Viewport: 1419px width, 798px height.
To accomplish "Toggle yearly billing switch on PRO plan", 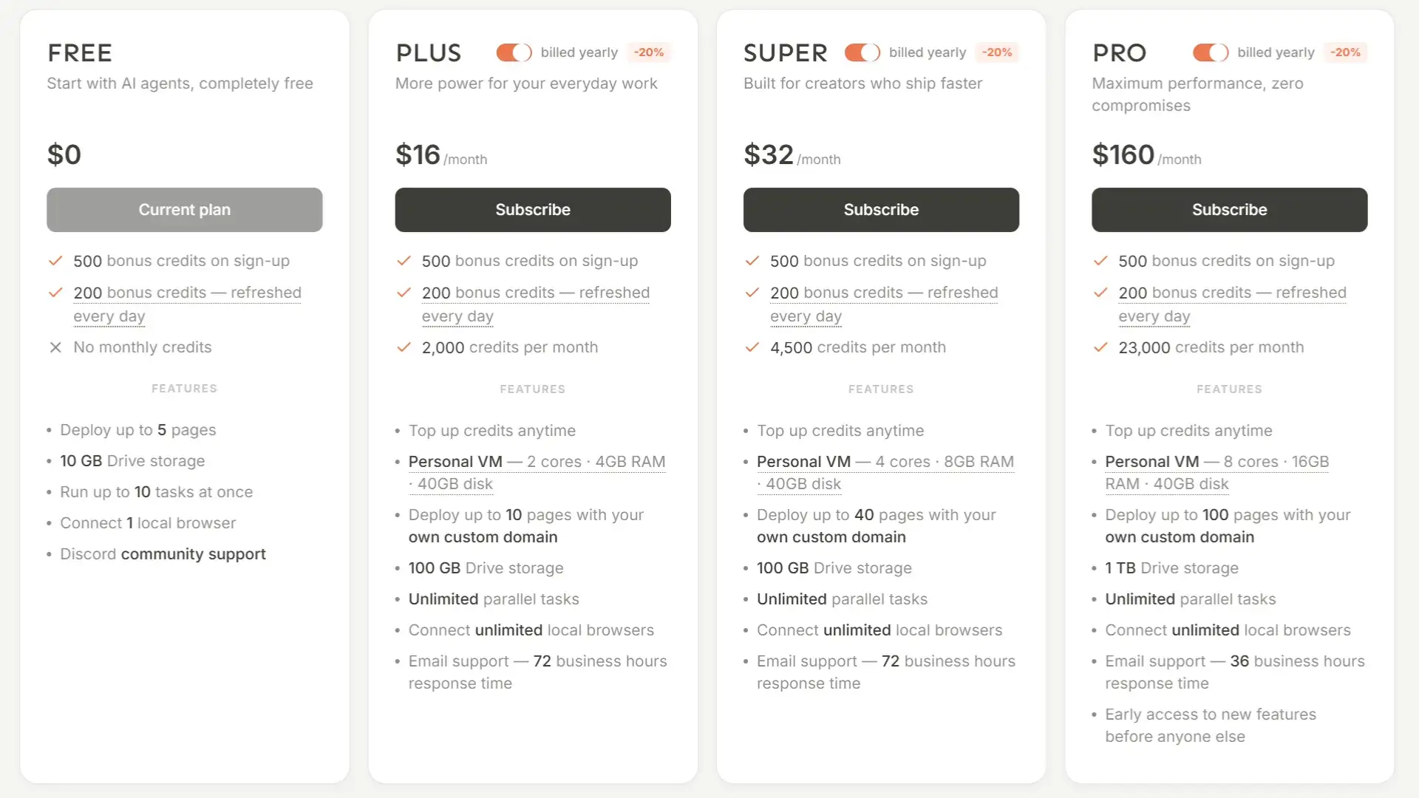I will click(1210, 52).
